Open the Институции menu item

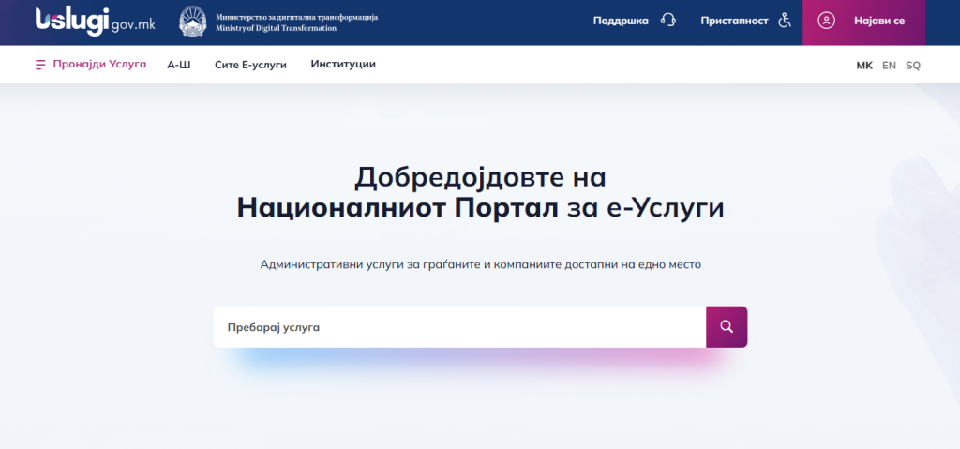click(343, 65)
